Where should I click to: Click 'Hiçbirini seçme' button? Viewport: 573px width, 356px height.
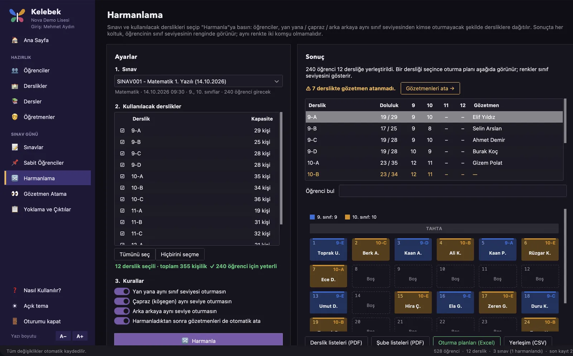coord(180,254)
